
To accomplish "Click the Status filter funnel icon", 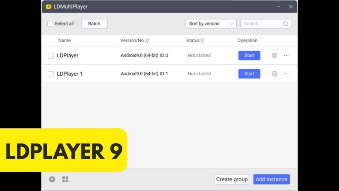I will point(202,41).
